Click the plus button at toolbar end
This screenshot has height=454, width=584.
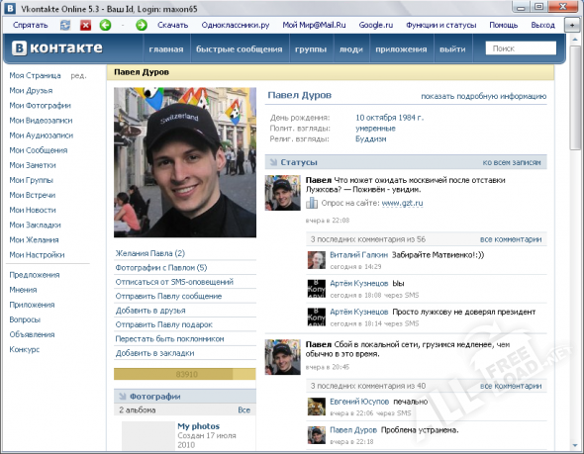click(x=572, y=26)
